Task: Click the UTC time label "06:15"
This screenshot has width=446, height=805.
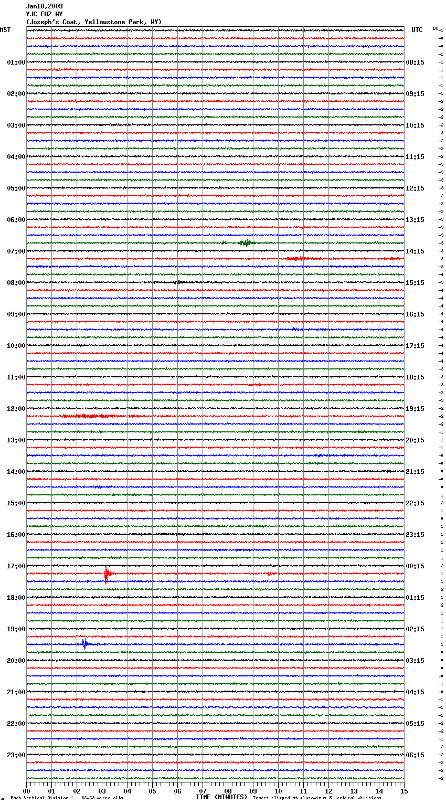Action: pyautogui.click(x=415, y=755)
